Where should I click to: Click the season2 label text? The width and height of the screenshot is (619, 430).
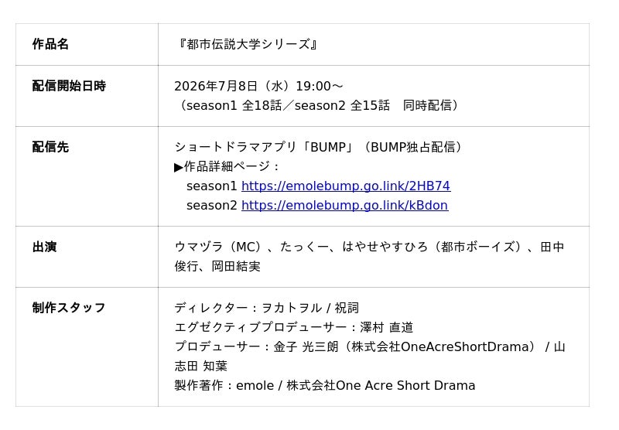click(x=211, y=205)
